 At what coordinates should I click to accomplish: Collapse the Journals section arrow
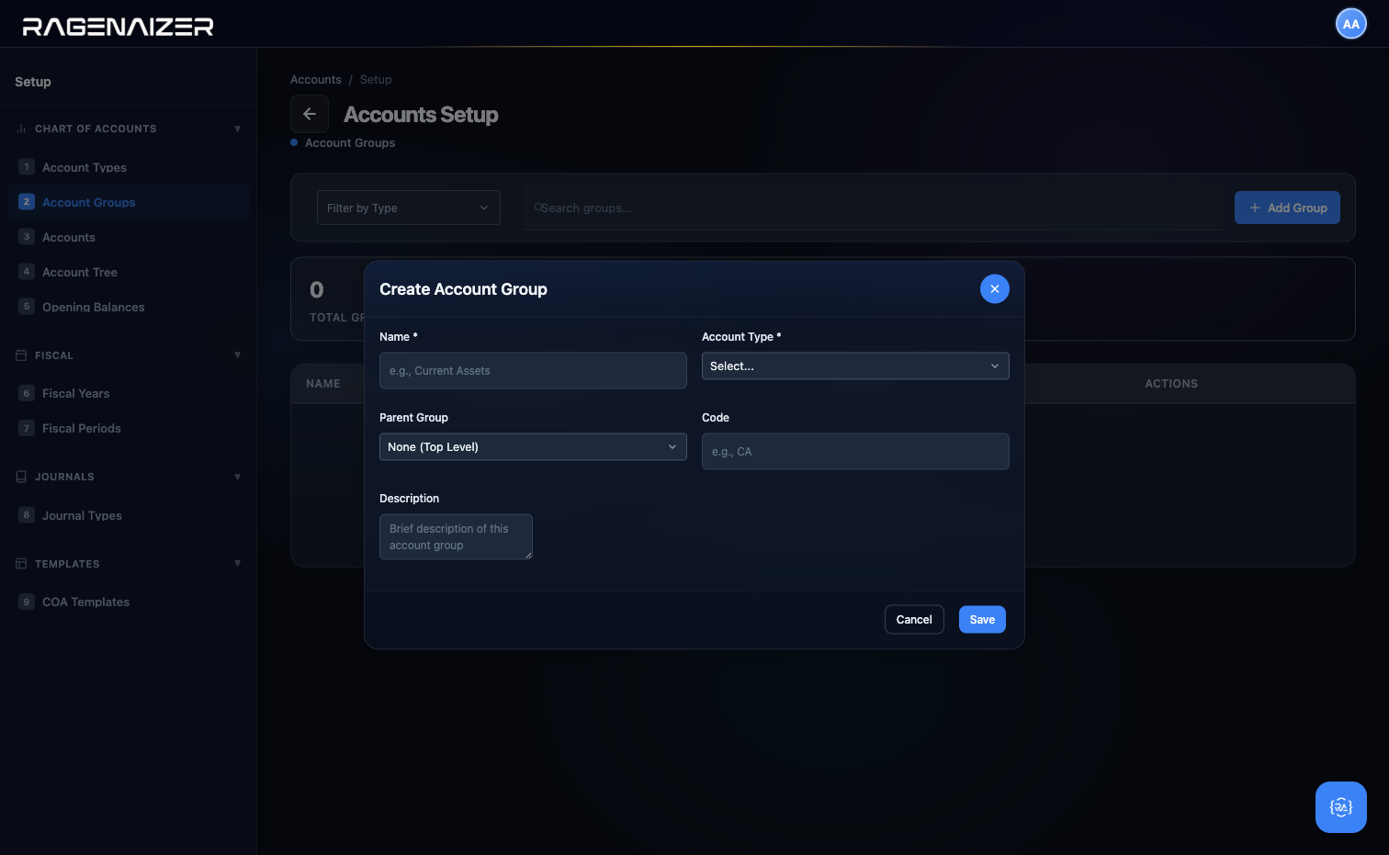238,477
